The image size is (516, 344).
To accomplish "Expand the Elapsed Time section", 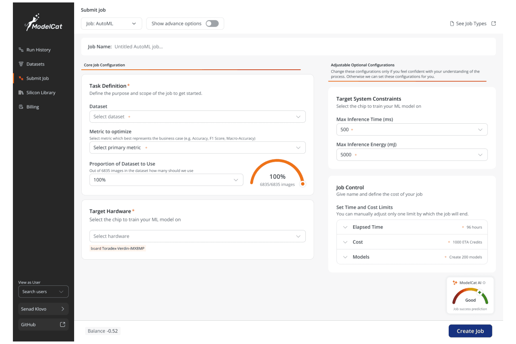I will pyautogui.click(x=345, y=227).
